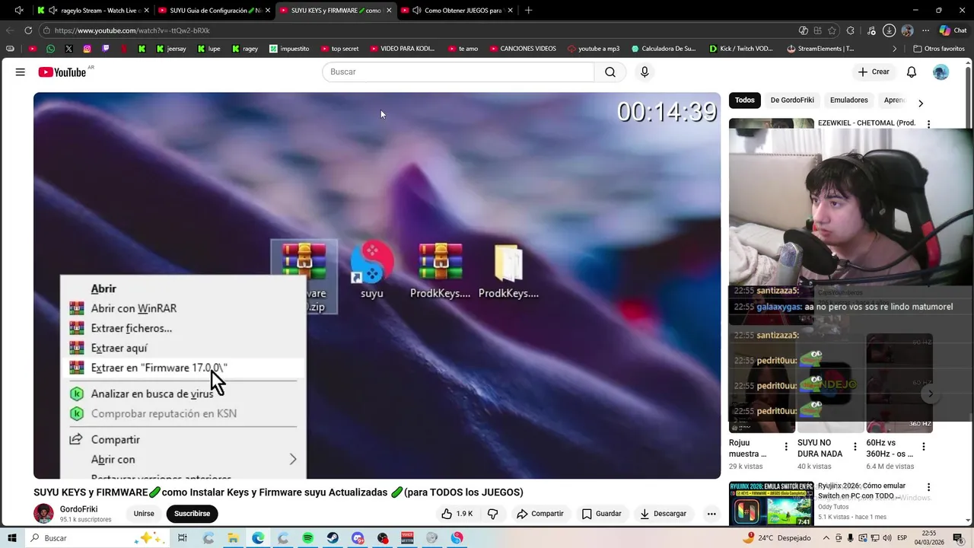Open the Otros favoritos folder
This screenshot has width=974, height=548.
click(939, 48)
